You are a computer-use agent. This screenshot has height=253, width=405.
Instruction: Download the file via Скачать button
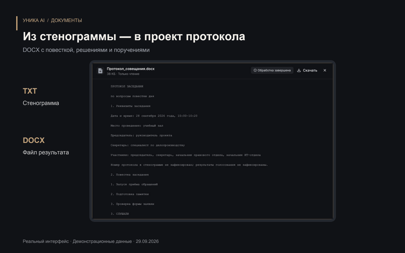pos(307,70)
